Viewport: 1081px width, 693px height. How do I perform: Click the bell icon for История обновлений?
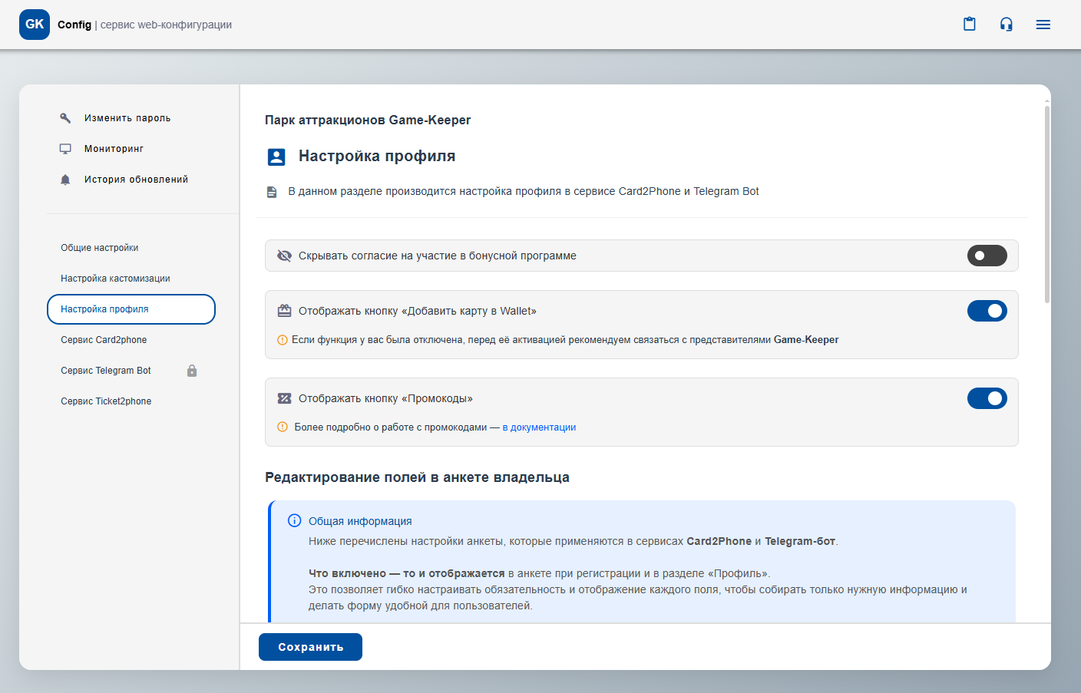pyautogui.click(x=65, y=180)
